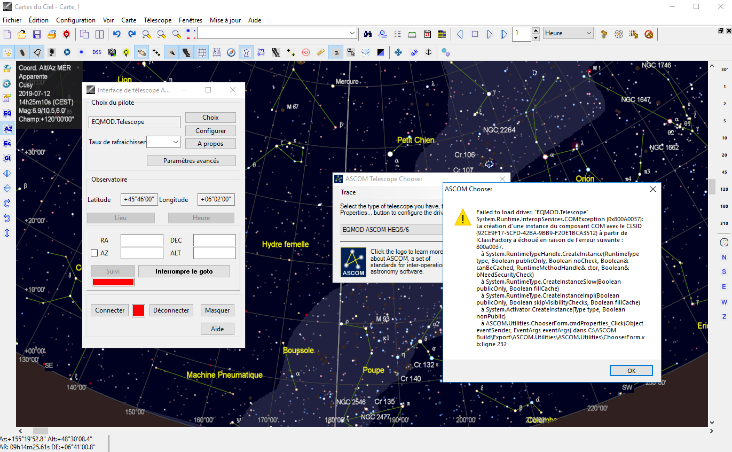Click OK in the ASCOM Chooser error
The image size is (732, 452).
[x=631, y=371]
